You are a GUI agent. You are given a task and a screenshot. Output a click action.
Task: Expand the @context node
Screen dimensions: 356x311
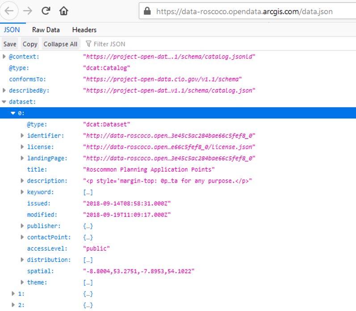4,57
